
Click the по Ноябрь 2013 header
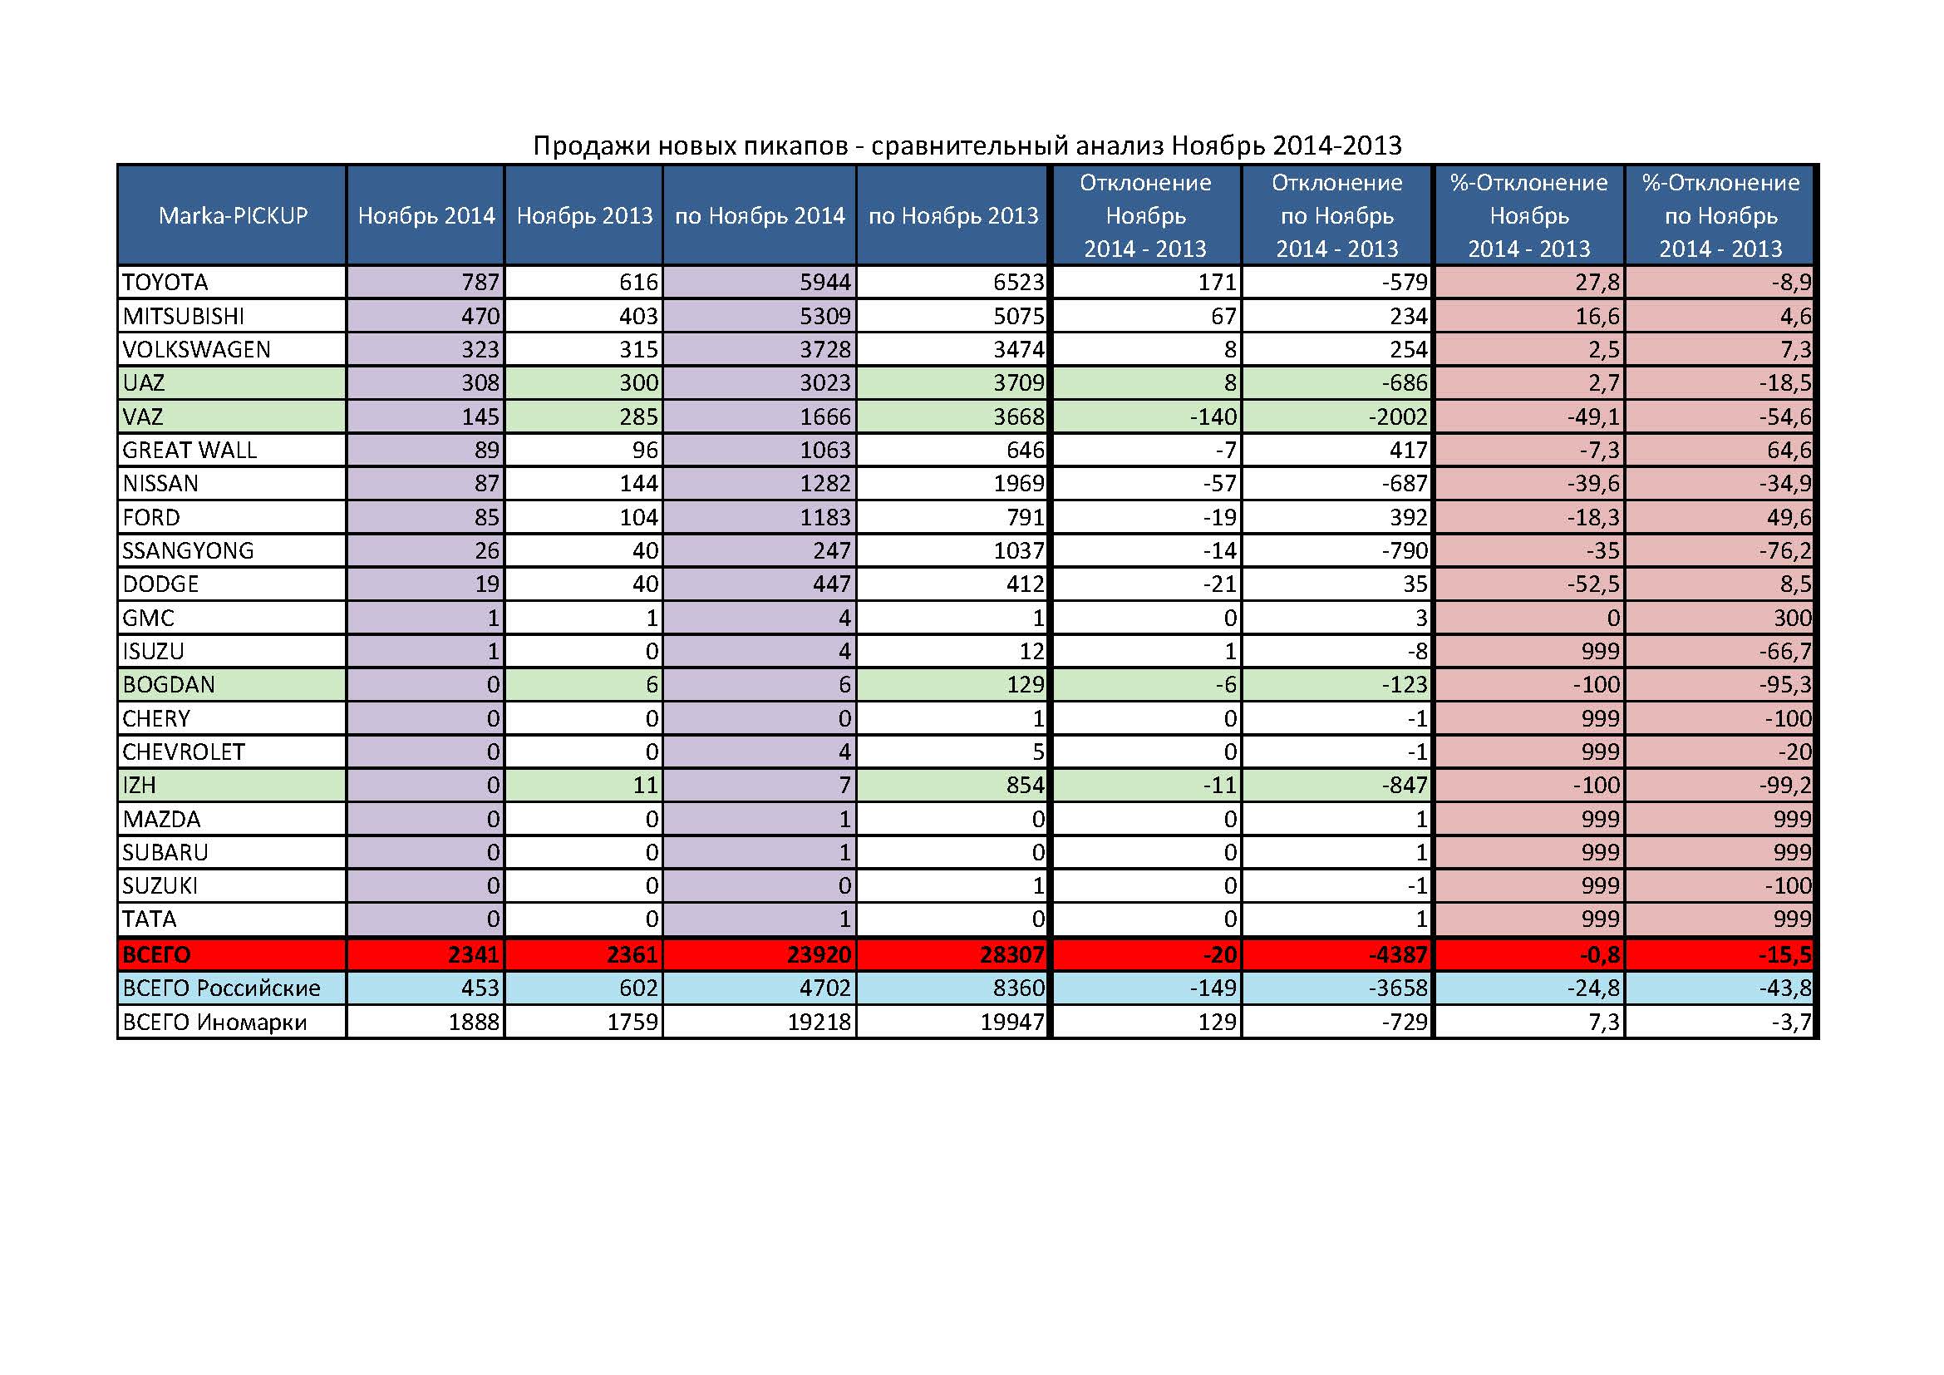pyautogui.click(x=952, y=215)
